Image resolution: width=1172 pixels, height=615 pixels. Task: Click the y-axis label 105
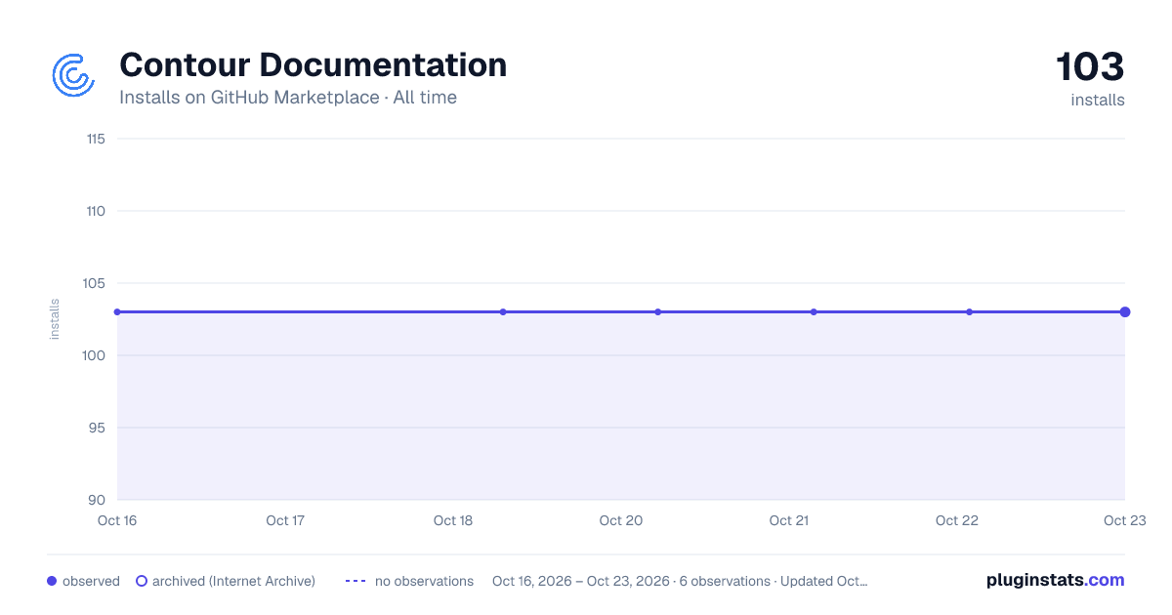[x=95, y=283]
